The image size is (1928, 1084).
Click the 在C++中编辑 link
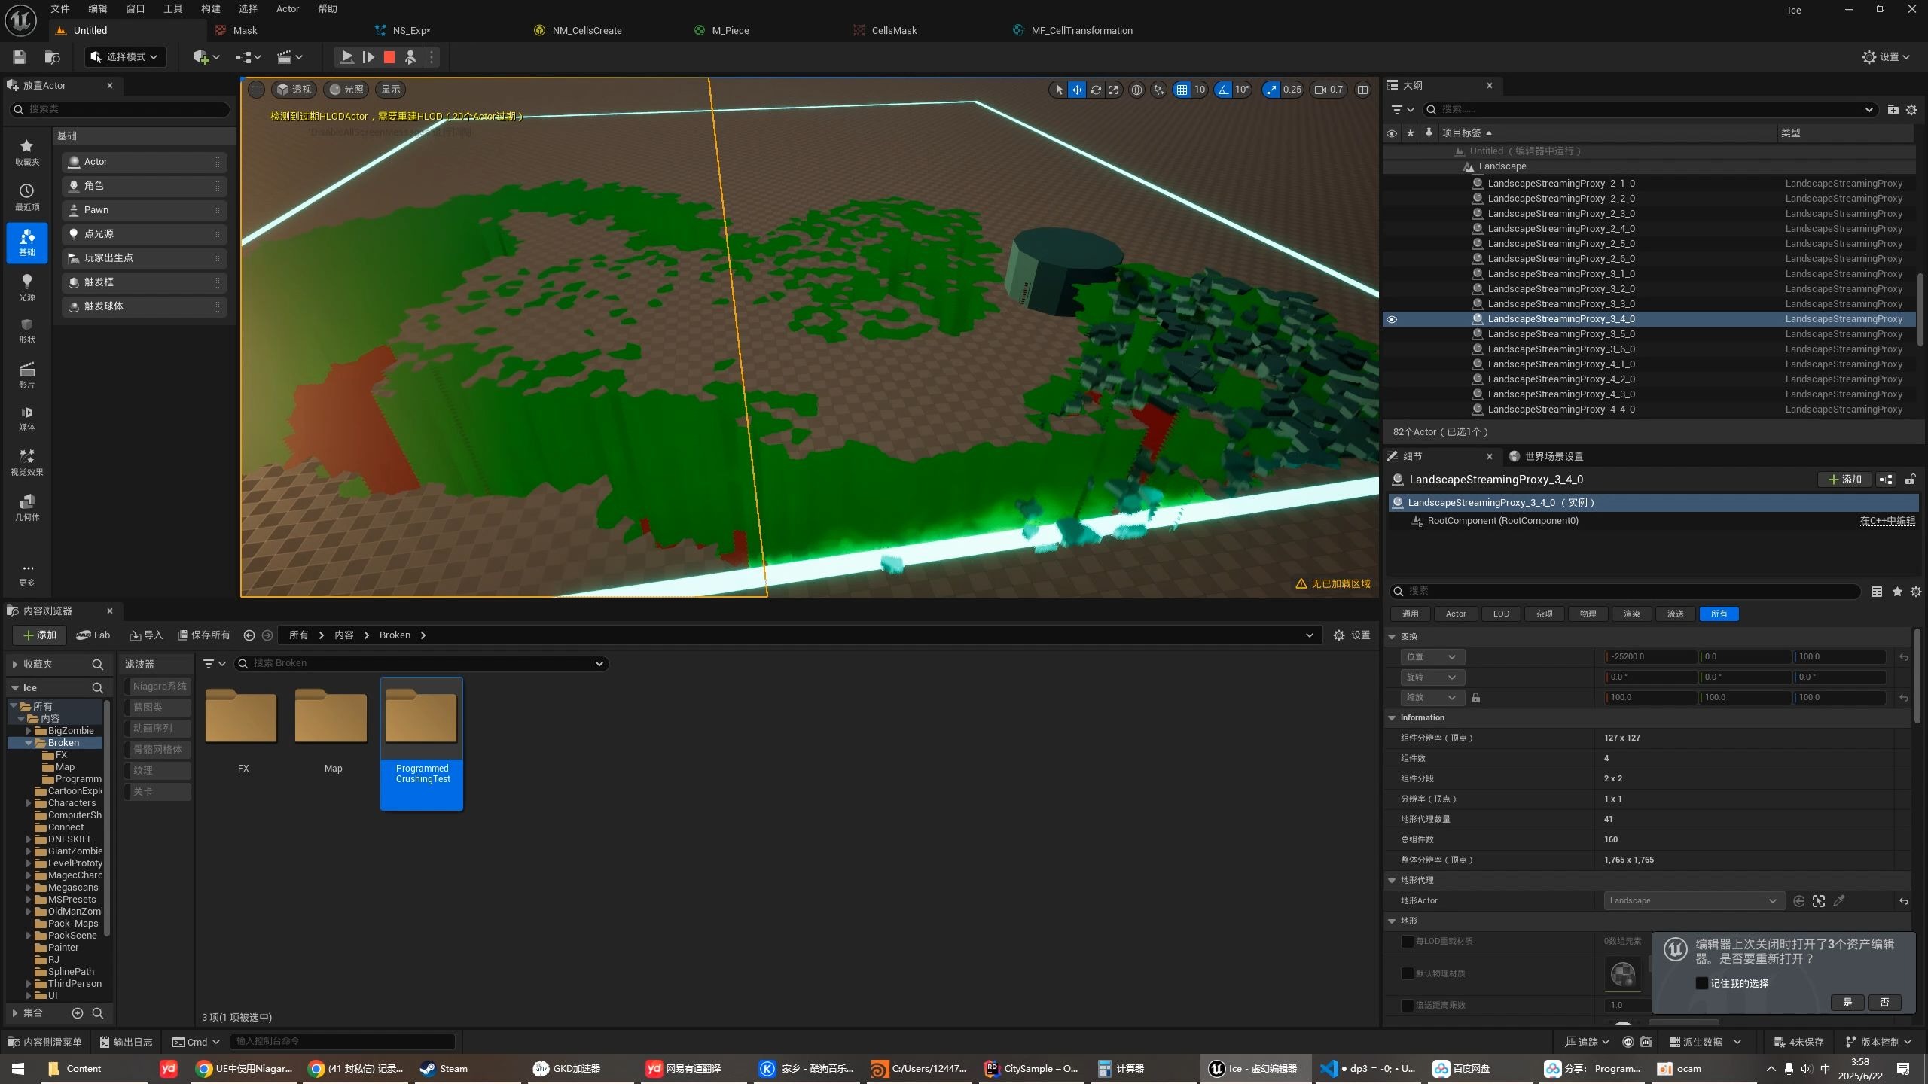[x=1887, y=521]
